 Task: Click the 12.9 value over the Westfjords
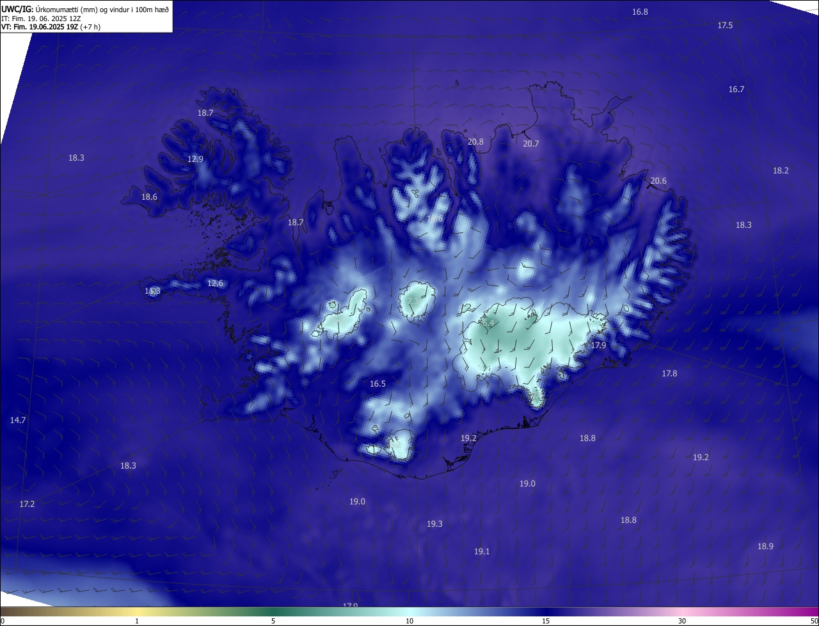(x=195, y=159)
